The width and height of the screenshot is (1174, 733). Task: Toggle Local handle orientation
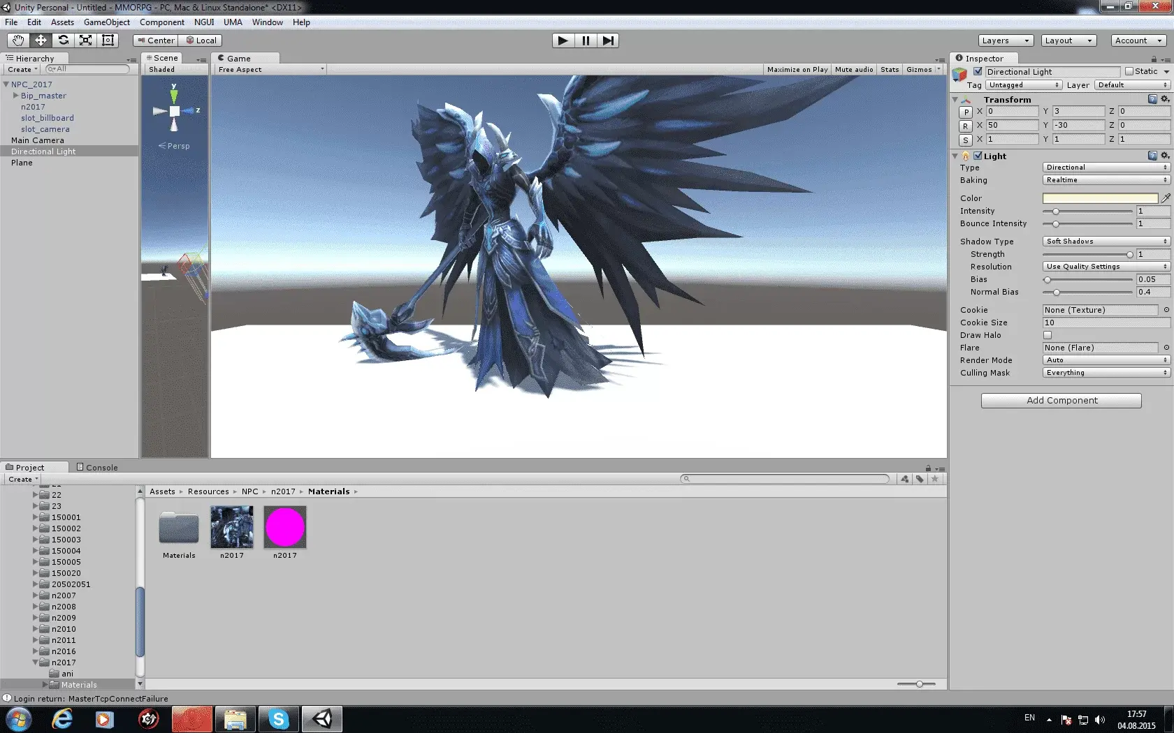(201, 40)
